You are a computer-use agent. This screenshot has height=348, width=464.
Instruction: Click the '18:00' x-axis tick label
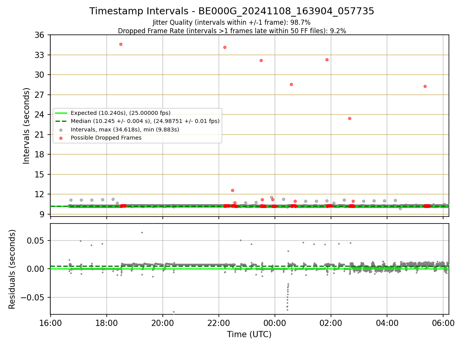click(106, 322)
